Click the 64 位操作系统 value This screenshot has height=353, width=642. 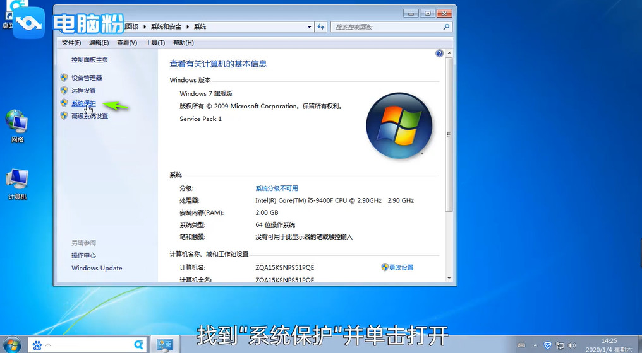[x=275, y=224]
